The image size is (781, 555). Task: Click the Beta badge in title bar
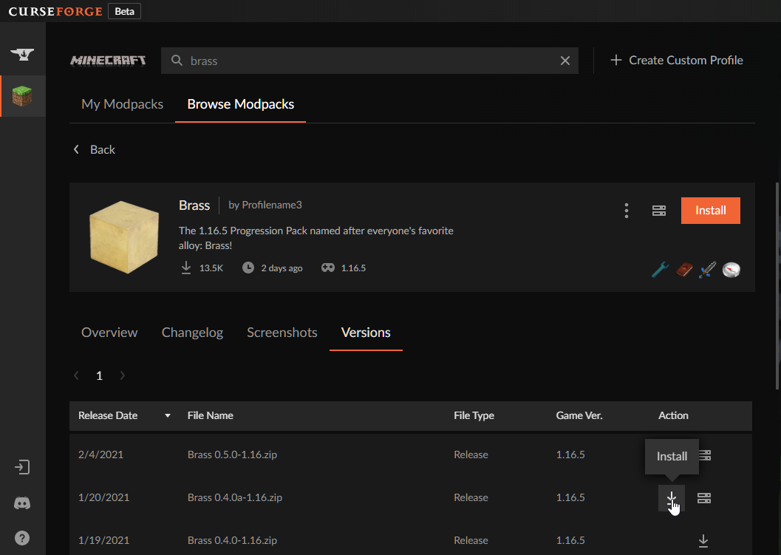(x=125, y=11)
